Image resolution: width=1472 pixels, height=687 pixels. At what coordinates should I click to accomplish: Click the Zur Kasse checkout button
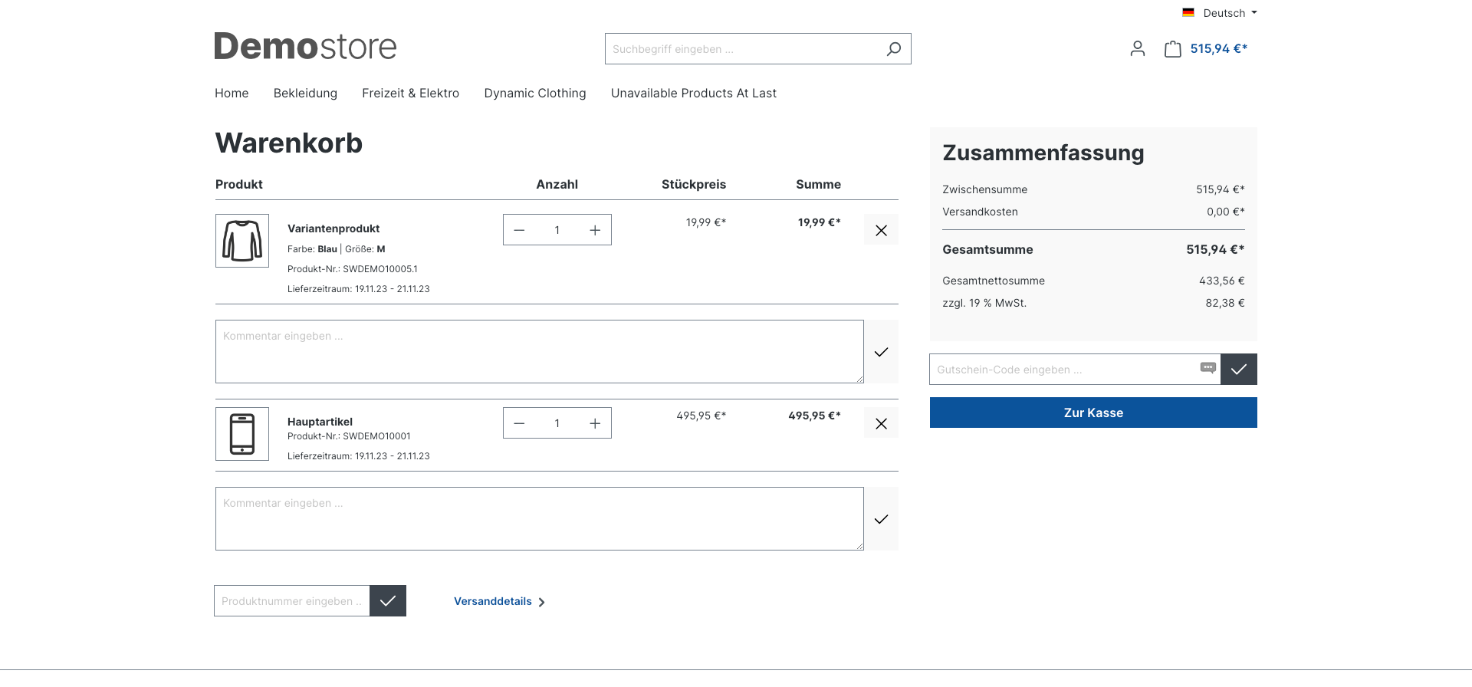point(1093,413)
